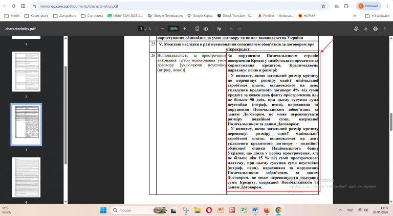Launch Opera browser from taskbar
Screen dimensions: 393x216
209,210
